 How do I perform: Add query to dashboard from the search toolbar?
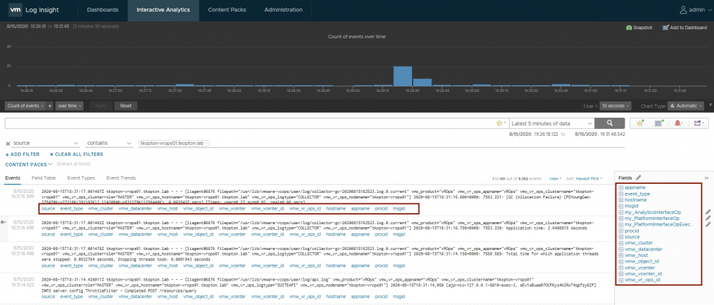658,123
